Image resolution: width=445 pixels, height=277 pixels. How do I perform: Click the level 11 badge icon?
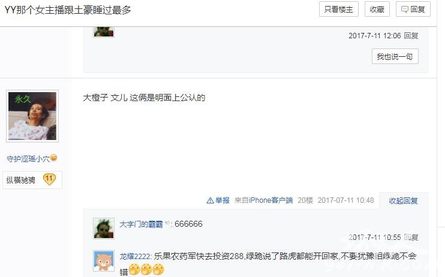[49, 179]
